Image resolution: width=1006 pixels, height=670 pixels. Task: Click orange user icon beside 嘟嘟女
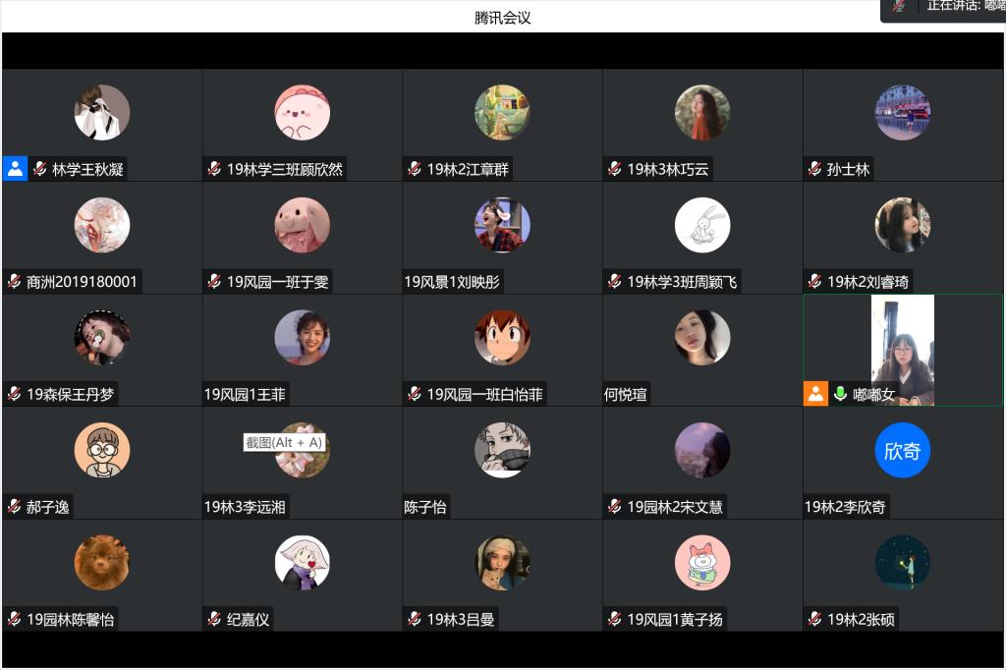pyautogui.click(x=815, y=393)
